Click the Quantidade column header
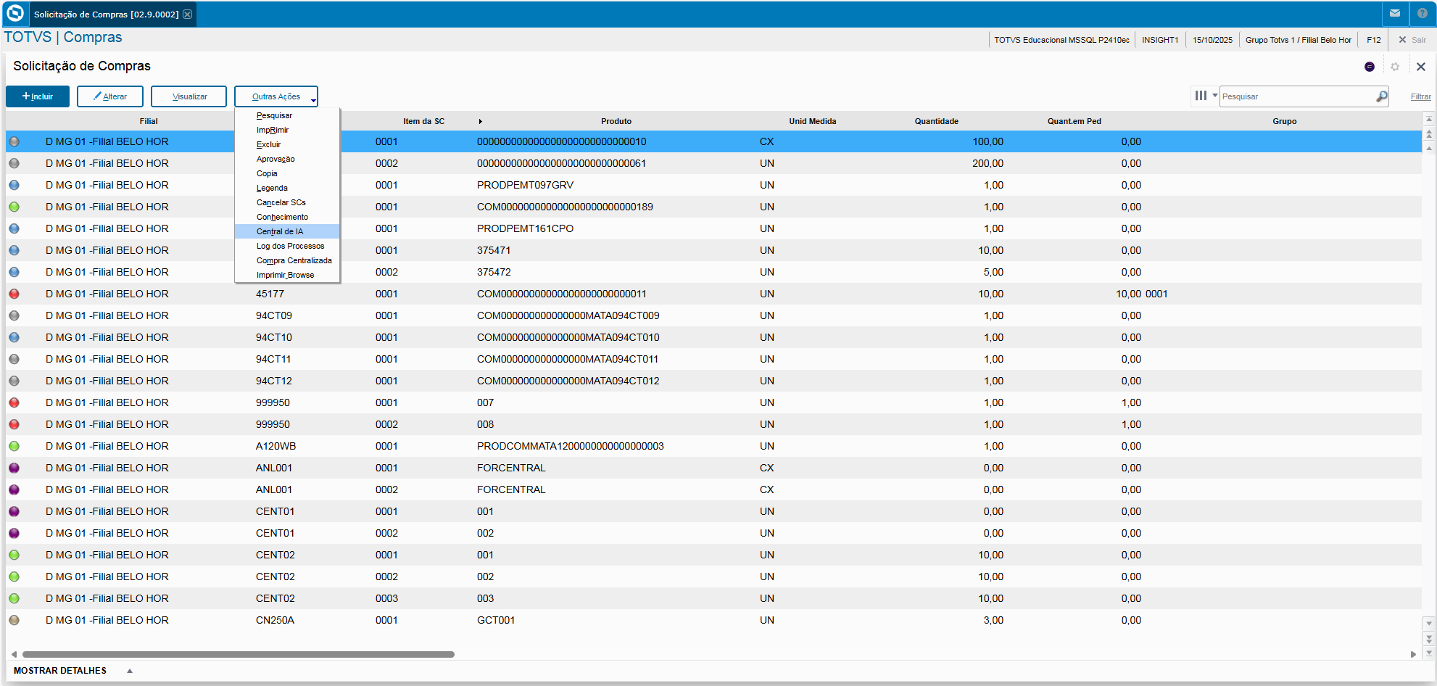Screen dimensions: 1437x686 936,121
